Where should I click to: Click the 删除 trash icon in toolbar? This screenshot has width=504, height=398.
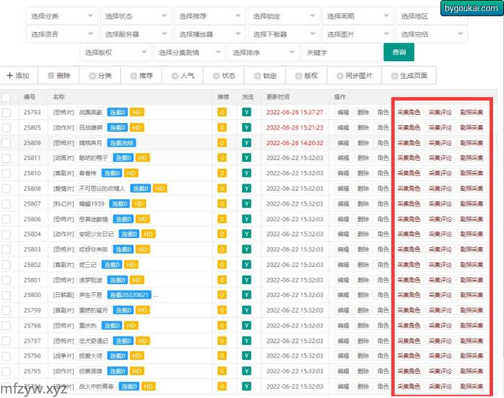coord(51,76)
